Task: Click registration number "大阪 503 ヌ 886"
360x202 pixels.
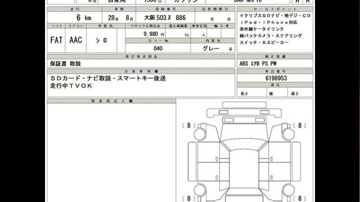Action: point(165,17)
